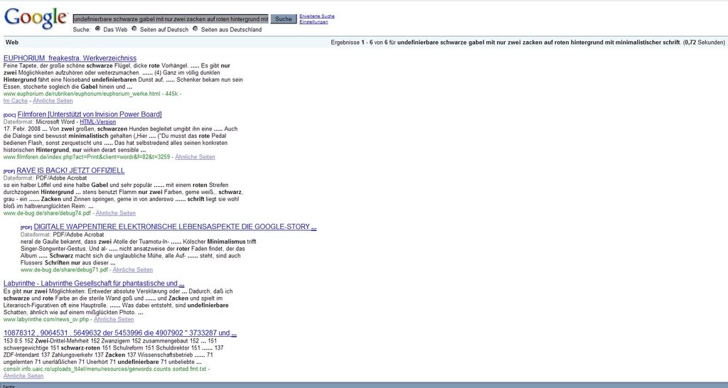The height and width of the screenshot is (388, 728).
Task: Click the [DOC] tag before Filmforen
Action: (x=9, y=115)
